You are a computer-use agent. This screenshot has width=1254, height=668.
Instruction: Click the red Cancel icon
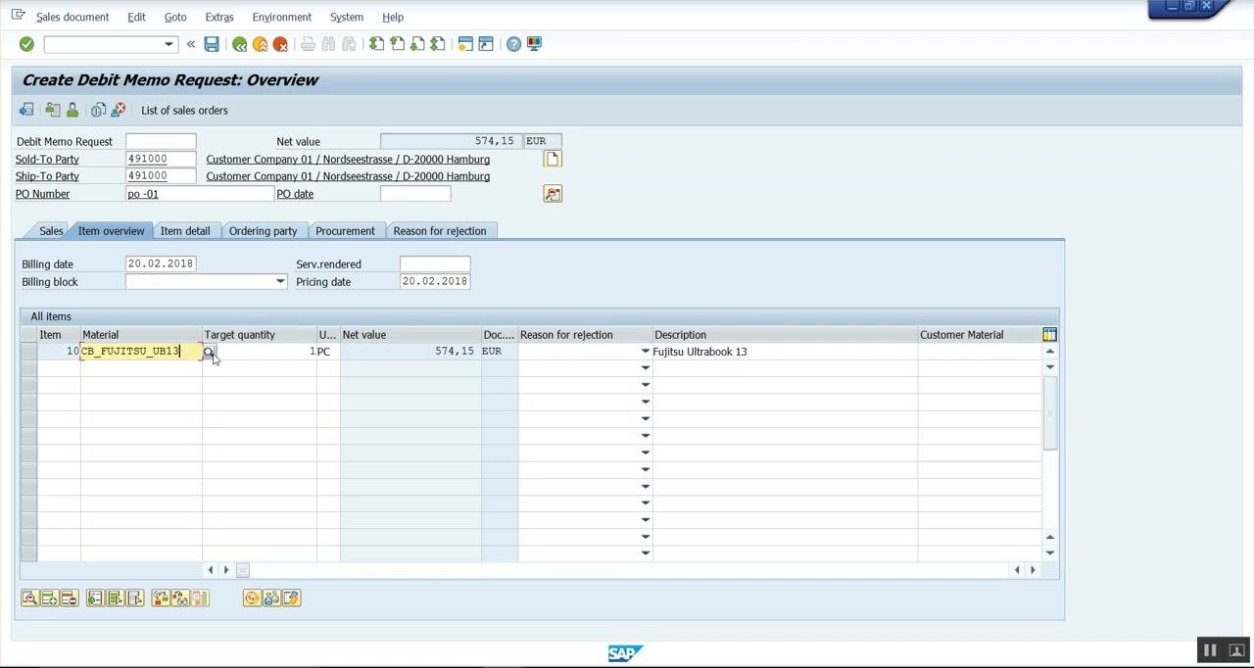pos(280,44)
